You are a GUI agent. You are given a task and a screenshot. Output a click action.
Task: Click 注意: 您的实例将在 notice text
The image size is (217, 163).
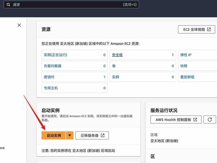coord(78,151)
